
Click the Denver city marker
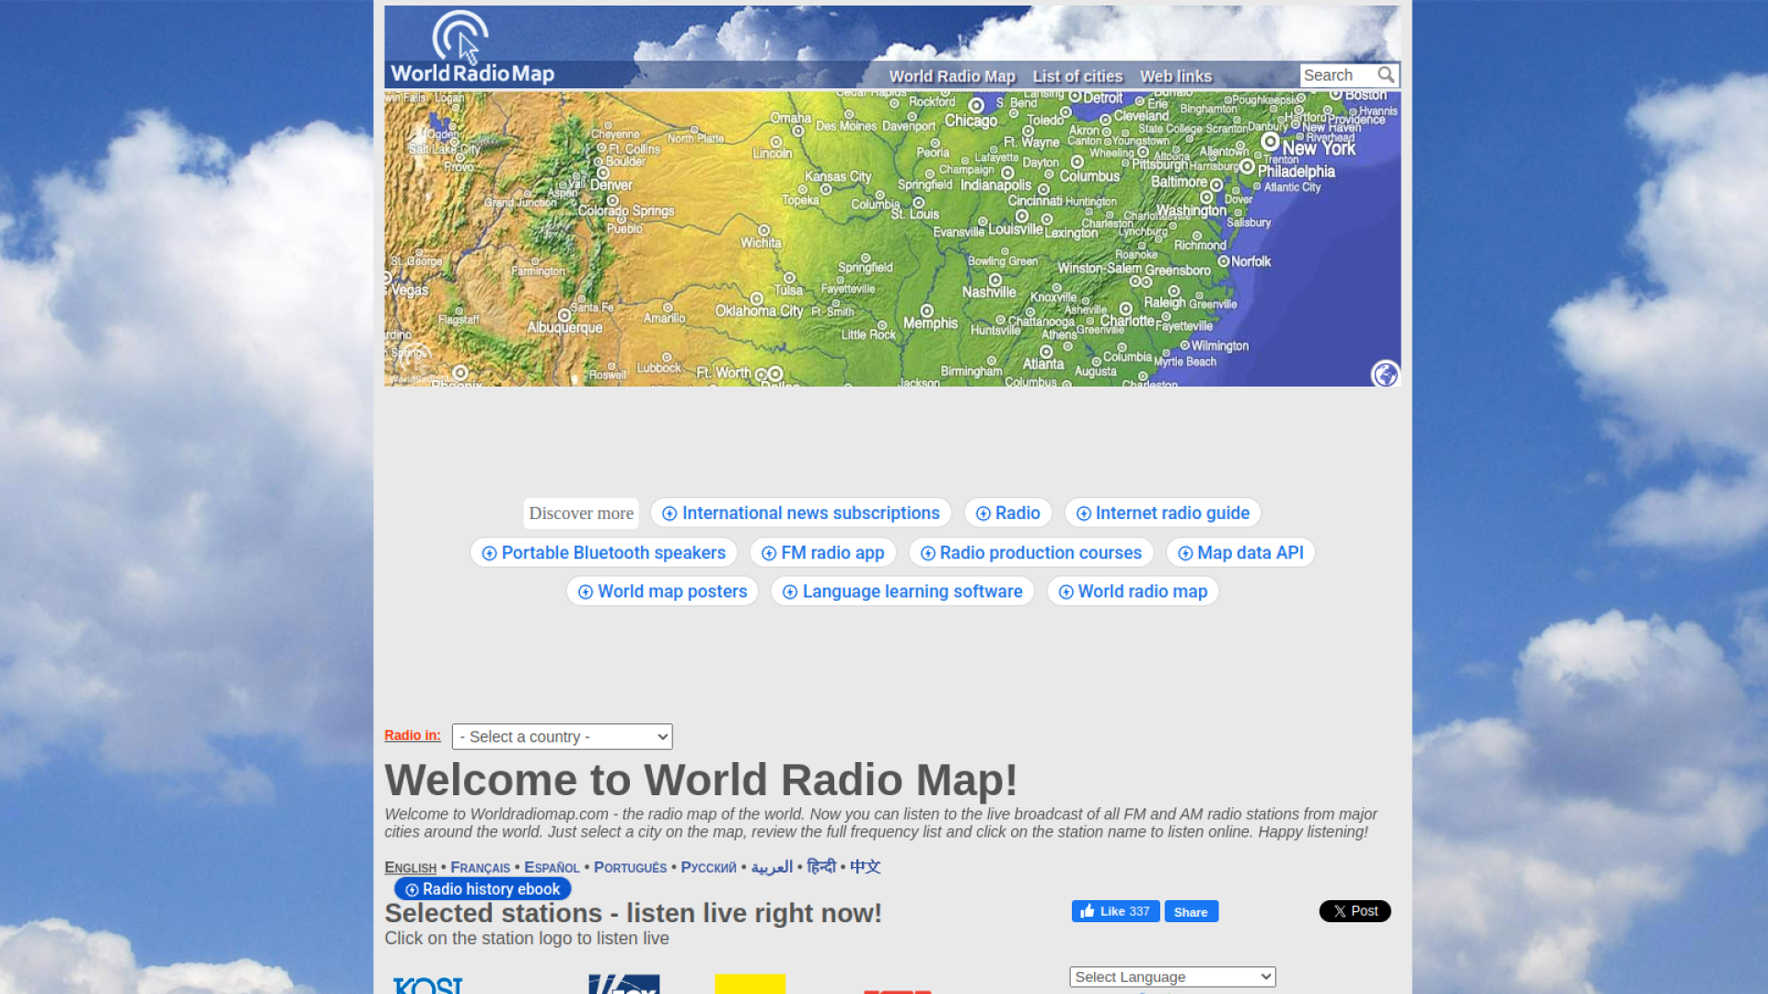click(604, 171)
